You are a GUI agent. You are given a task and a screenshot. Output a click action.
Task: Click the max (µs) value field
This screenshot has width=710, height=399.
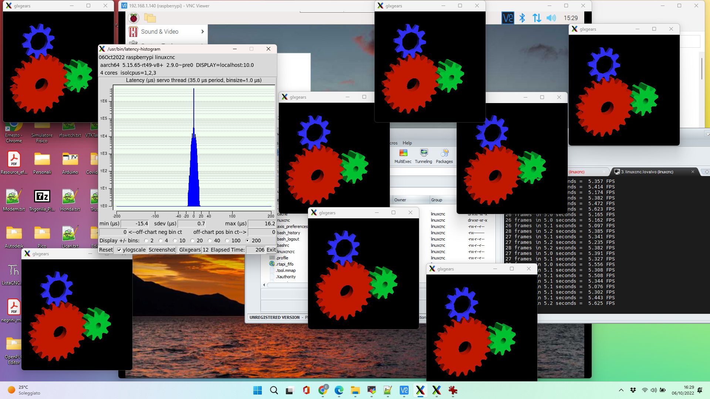262,224
